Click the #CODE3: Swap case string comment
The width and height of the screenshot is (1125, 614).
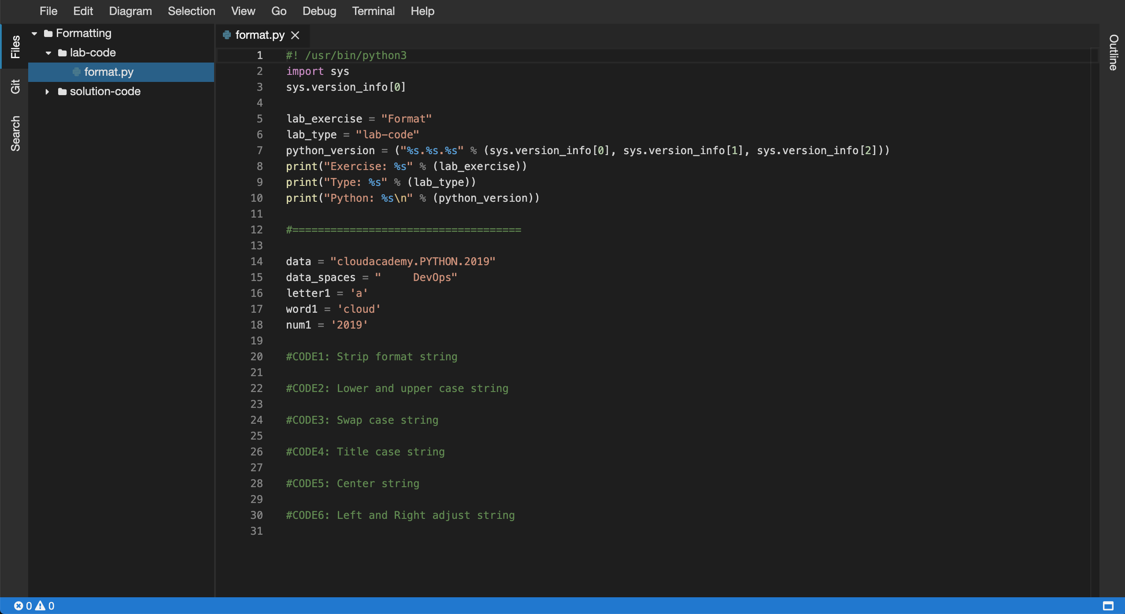(362, 420)
